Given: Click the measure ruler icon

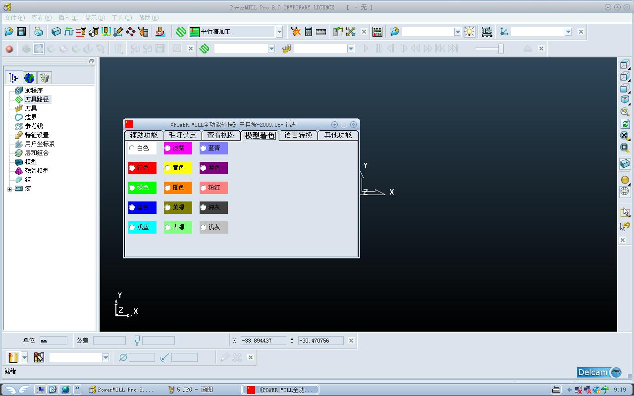Looking at the screenshot, I should point(321,32).
